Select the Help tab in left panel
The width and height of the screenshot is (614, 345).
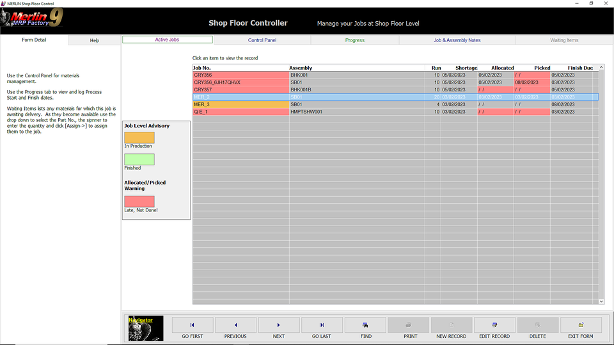pos(95,40)
